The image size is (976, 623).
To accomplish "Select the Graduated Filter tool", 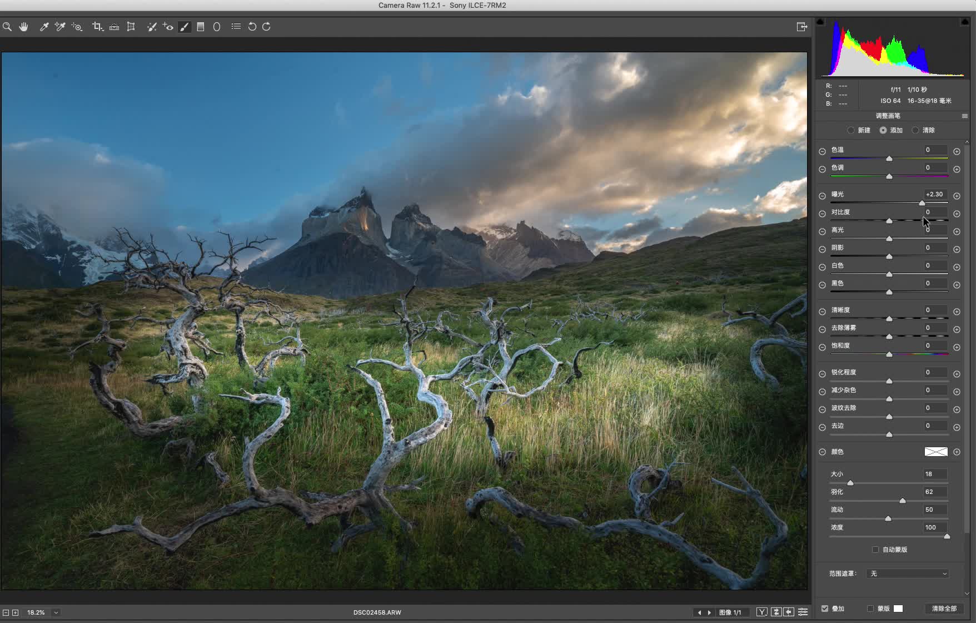I will [201, 27].
